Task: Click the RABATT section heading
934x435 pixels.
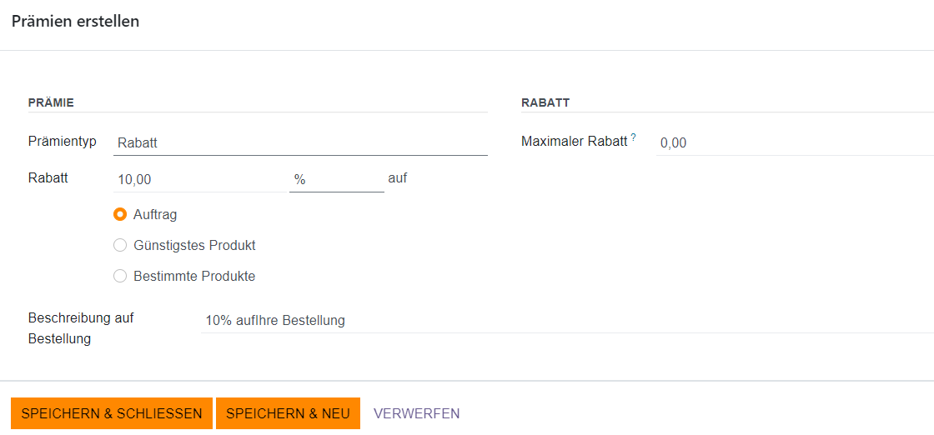Action: click(545, 102)
